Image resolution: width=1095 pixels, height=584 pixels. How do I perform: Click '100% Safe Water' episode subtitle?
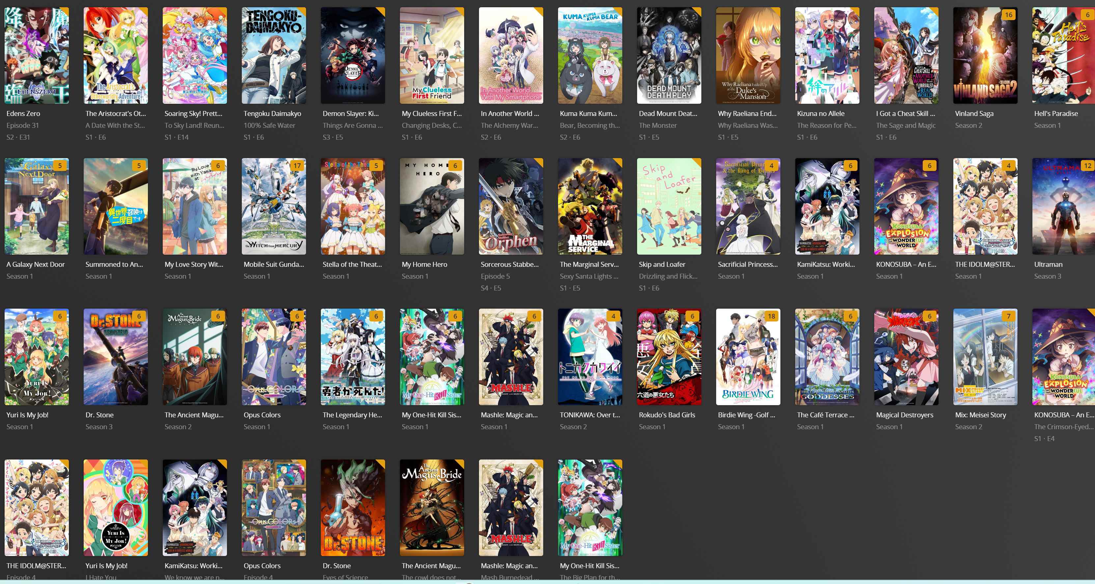[x=269, y=125]
